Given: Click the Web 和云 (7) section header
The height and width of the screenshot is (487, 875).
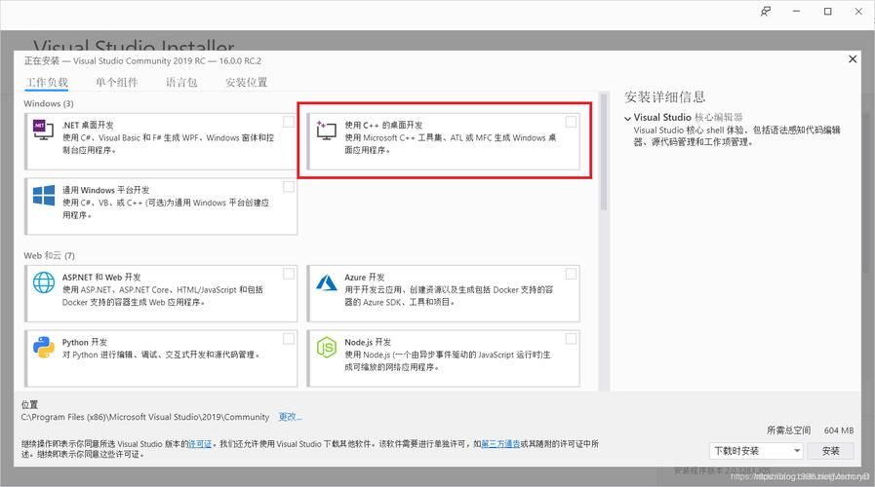Looking at the screenshot, I should tap(49, 256).
